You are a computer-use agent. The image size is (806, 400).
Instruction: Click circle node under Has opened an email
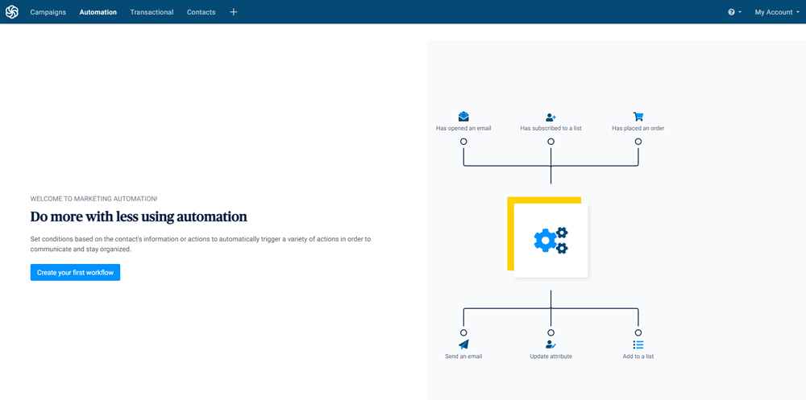click(463, 142)
